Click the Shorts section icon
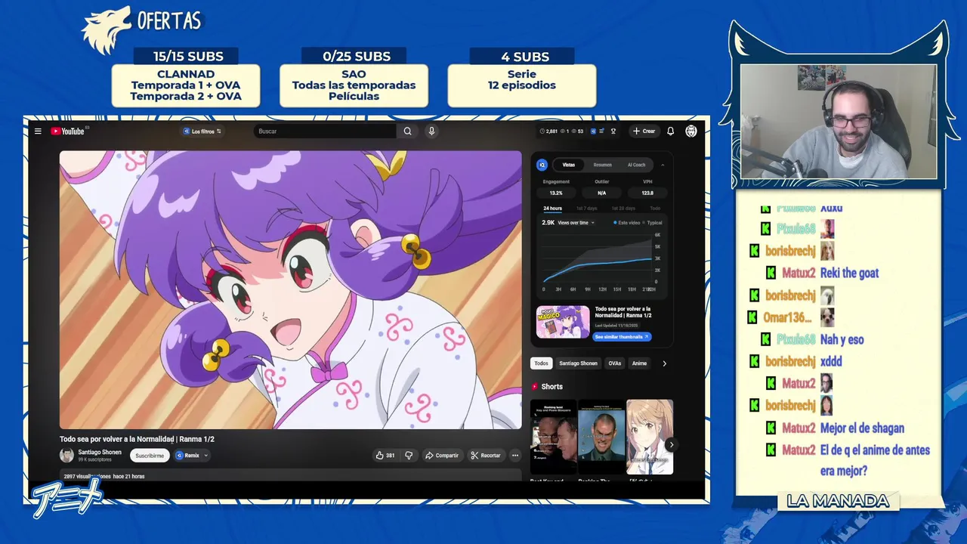Image resolution: width=967 pixels, height=544 pixels. pos(534,386)
